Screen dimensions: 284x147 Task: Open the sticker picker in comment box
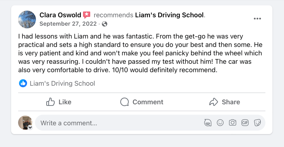tap(257, 123)
